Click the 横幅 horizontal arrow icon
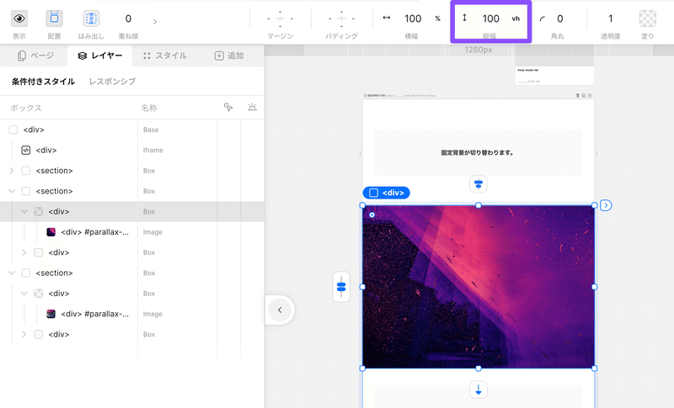Viewport: 674px width, 408px height. click(x=387, y=18)
